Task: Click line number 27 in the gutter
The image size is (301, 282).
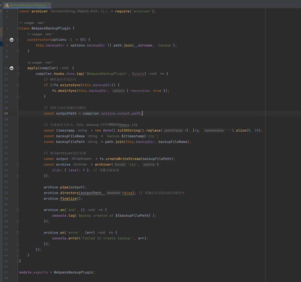Action: (x=6, y=159)
